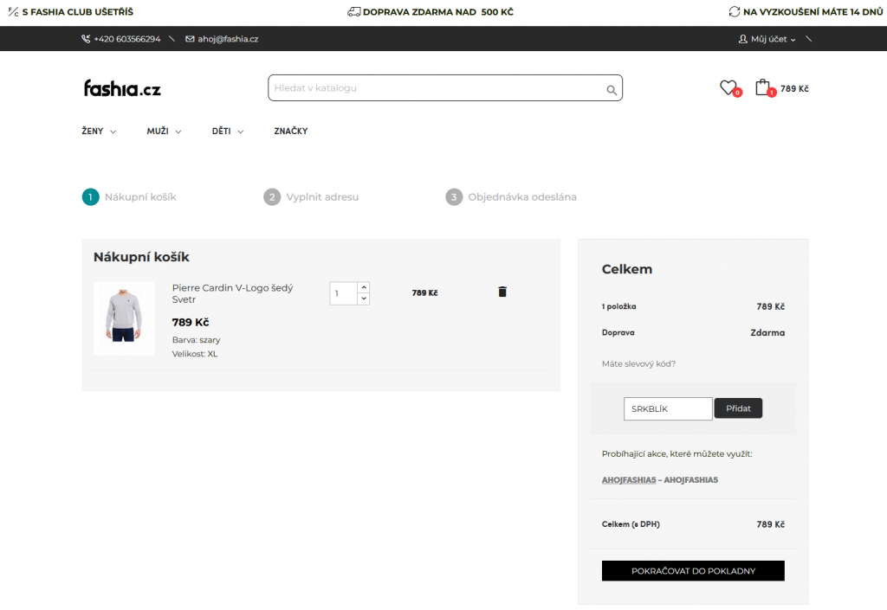Click the '1 položka' label

pyautogui.click(x=618, y=306)
